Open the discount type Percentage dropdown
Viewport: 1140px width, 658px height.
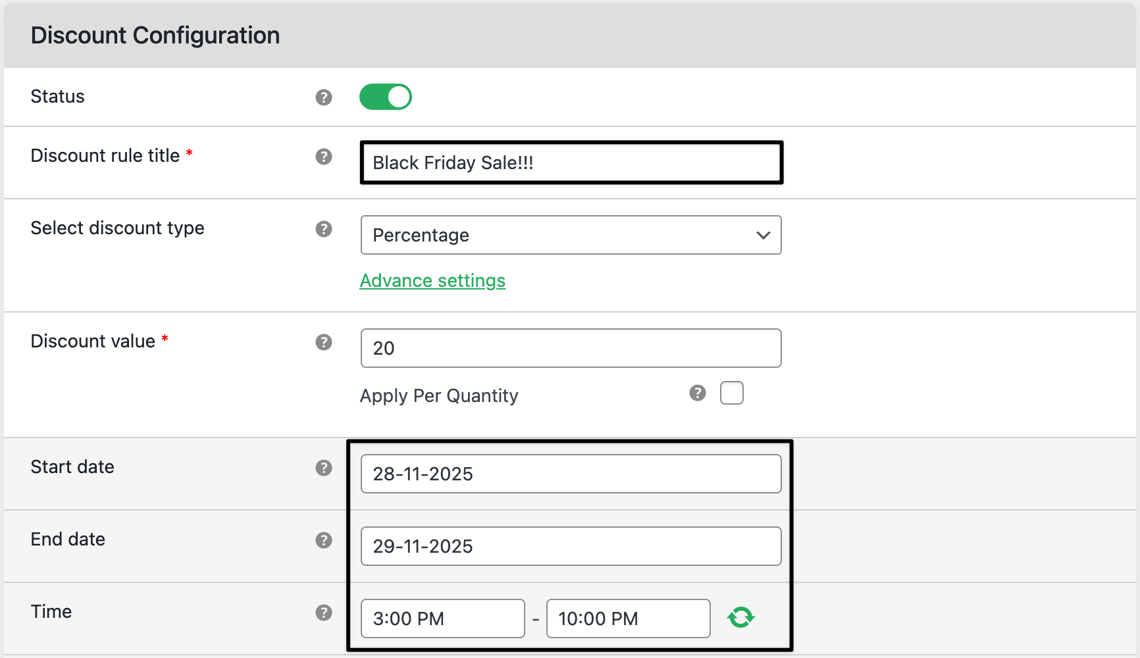(x=571, y=235)
